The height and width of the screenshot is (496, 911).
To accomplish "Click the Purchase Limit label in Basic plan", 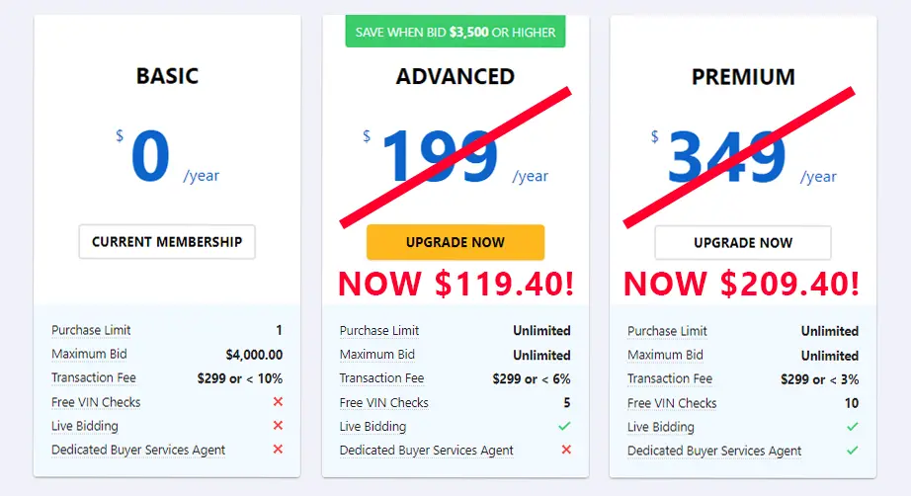I will [91, 330].
